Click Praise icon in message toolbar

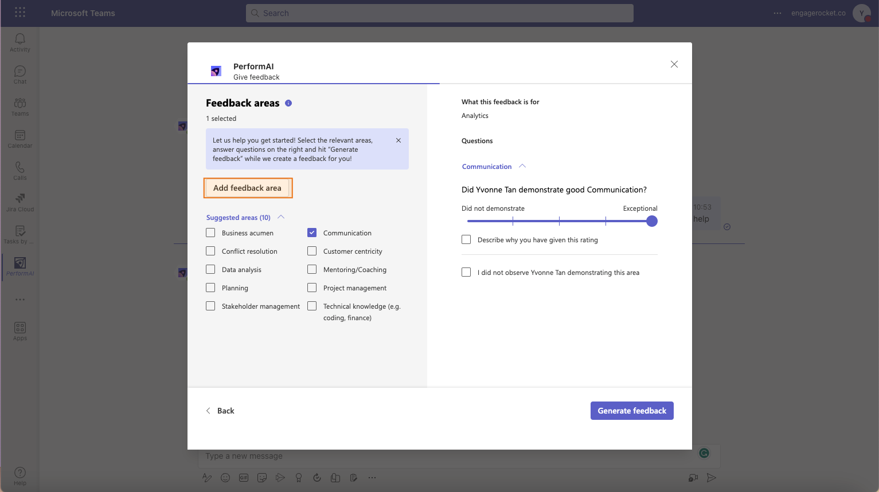(299, 478)
